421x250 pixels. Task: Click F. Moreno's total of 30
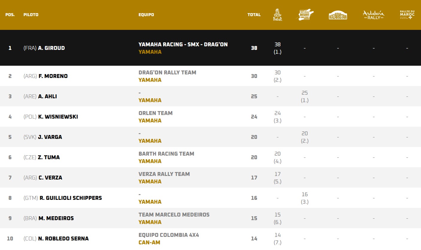pos(254,76)
